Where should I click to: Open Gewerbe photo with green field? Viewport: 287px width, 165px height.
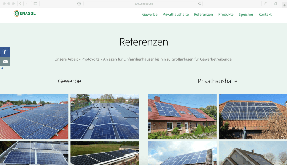[105, 153]
